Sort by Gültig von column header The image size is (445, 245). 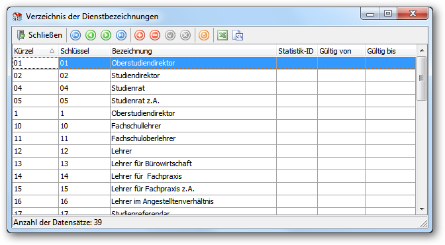click(x=341, y=51)
